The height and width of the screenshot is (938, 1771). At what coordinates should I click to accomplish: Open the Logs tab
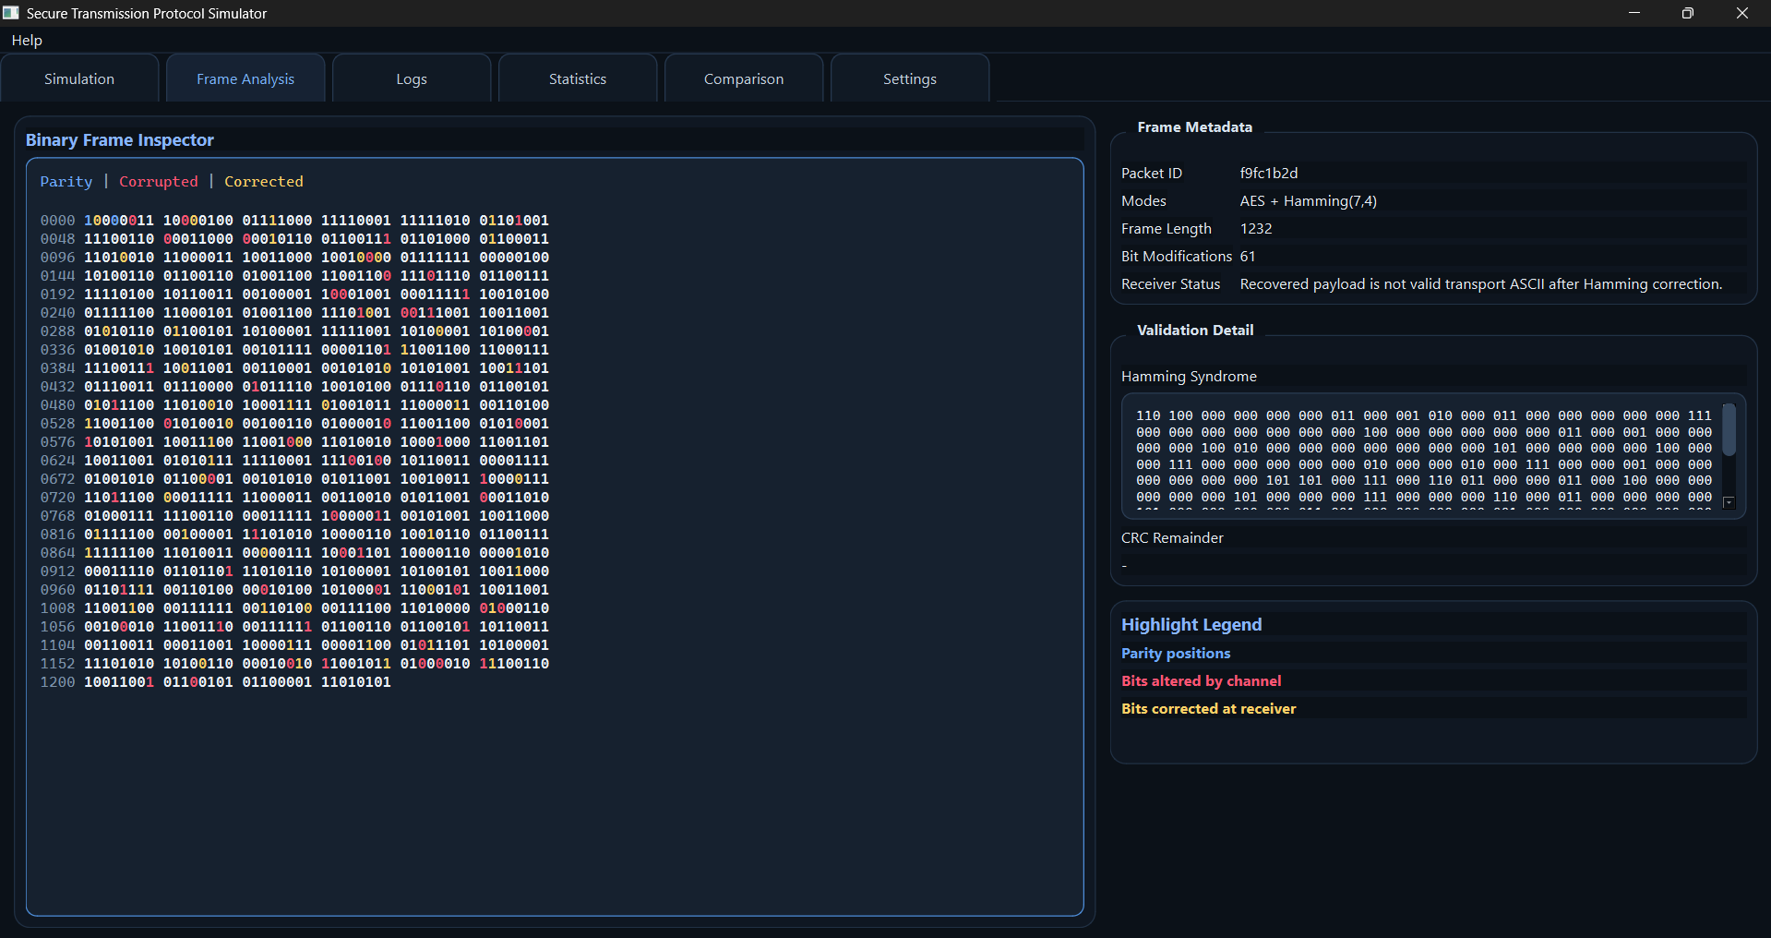tap(412, 78)
